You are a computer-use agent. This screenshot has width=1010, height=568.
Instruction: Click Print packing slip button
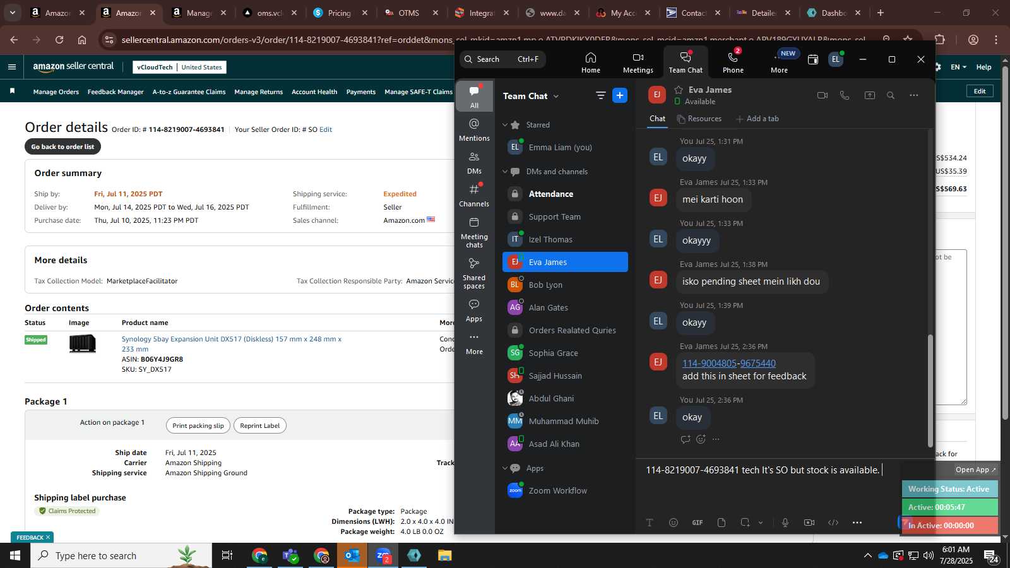point(198,425)
